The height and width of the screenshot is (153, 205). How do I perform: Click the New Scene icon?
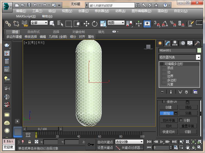point(17,5)
